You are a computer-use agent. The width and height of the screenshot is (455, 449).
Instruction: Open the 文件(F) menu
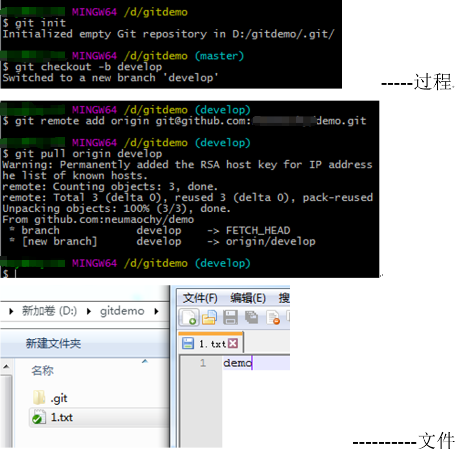coord(199,297)
